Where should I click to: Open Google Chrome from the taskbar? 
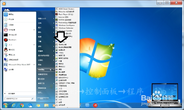tap(22, 106)
